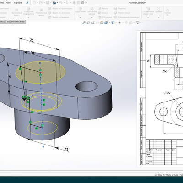Click Вырез по границе command
183x183 pixels.
[x=59, y=17]
